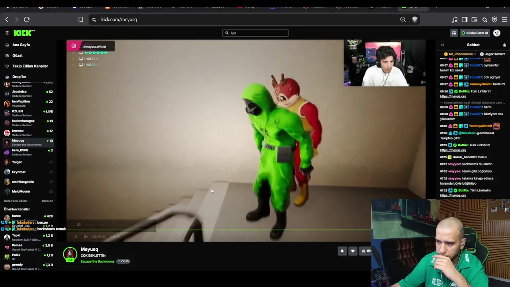Viewport: 510px width, 287px height.
Task: Select the Sohbet chat tab header
Action: pyautogui.click(x=473, y=45)
